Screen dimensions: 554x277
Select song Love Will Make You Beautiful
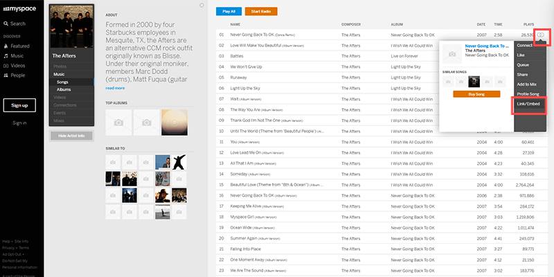[x=267, y=46]
